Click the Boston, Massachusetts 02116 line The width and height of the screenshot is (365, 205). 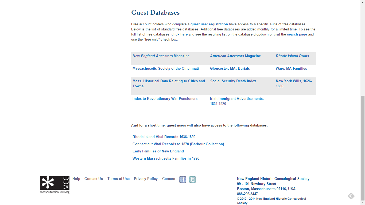(266, 189)
